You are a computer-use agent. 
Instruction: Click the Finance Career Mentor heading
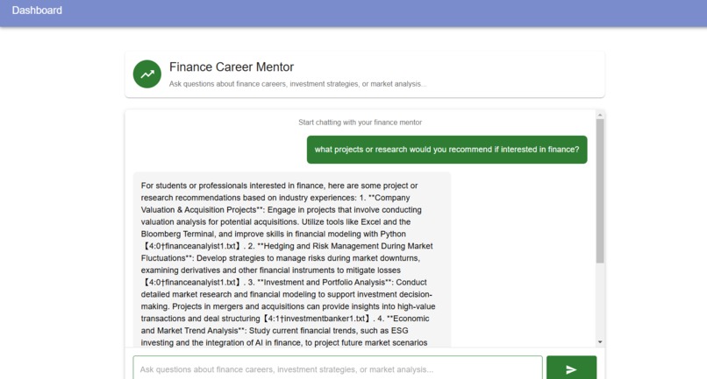(x=232, y=67)
